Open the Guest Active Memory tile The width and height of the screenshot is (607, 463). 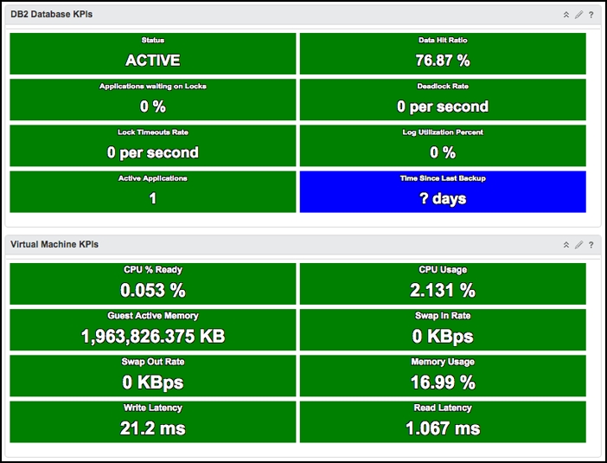(x=153, y=330)
